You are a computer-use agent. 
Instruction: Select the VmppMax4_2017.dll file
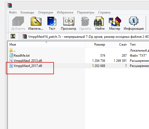click(x=28, y=66)
